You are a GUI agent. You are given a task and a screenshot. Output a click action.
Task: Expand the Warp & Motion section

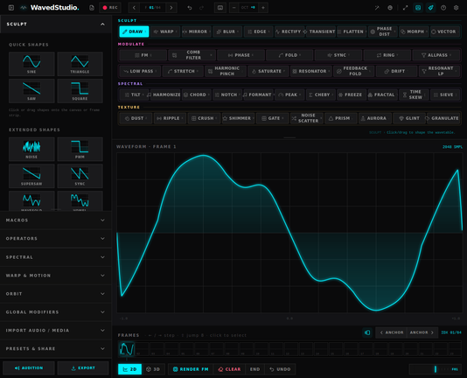[56, 276]
